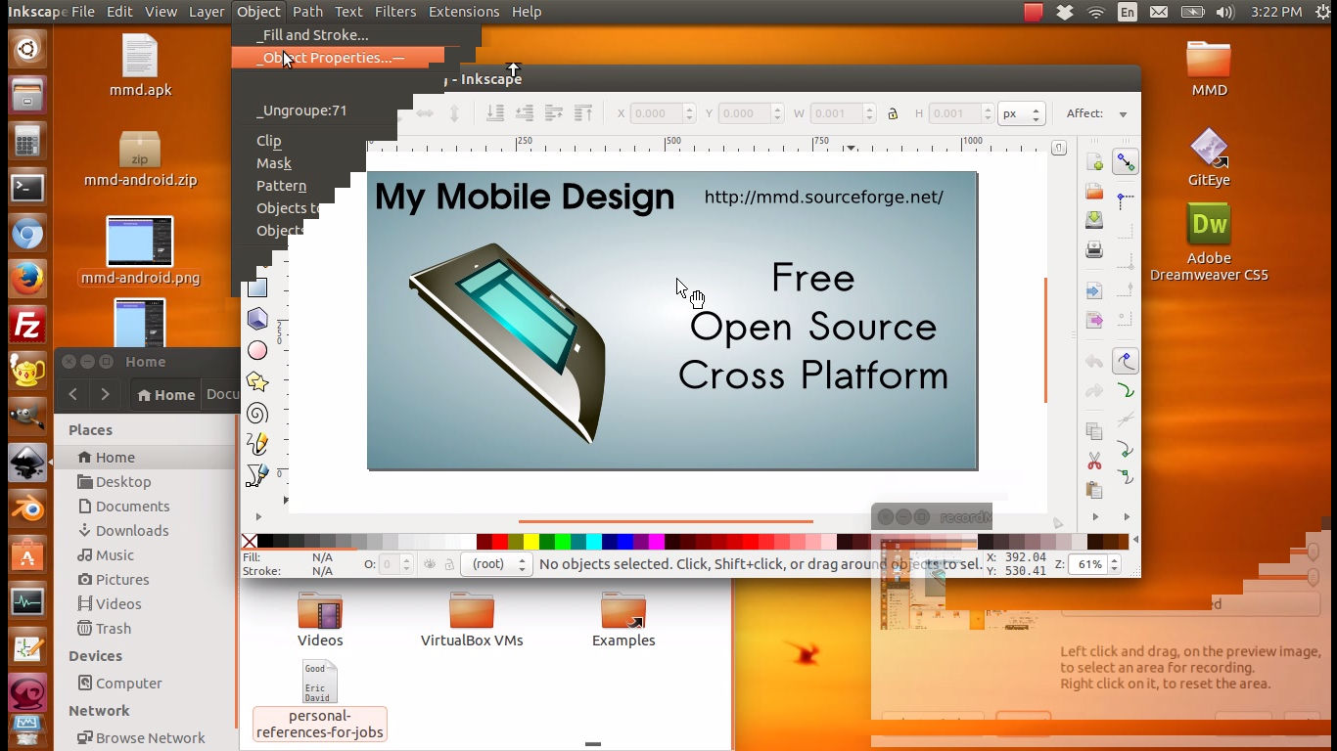Open the px units dropdown
The width and height of the screenshot is (1337, 751).
tap(1022, 113)
